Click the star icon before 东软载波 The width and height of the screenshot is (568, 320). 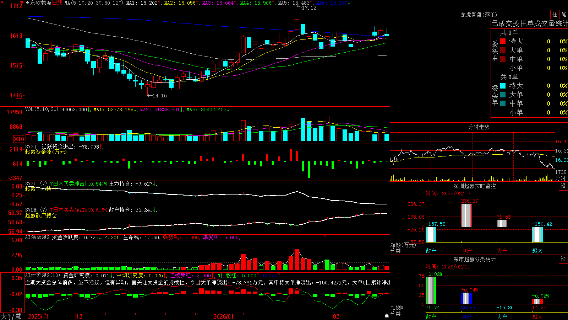[28, 3]
